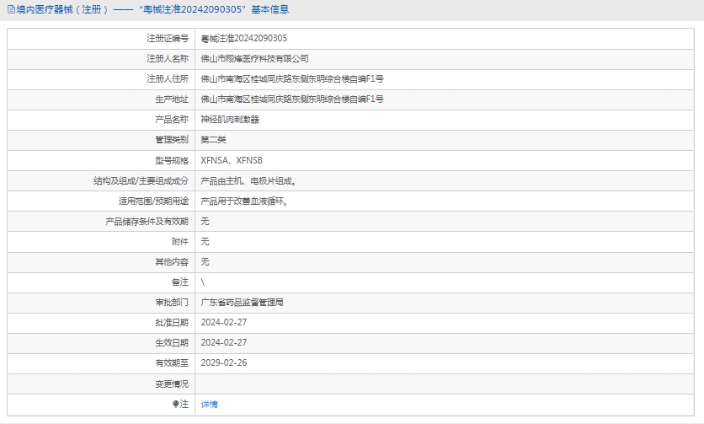Click management category value 第二类
704x424 pixels.
213,140
